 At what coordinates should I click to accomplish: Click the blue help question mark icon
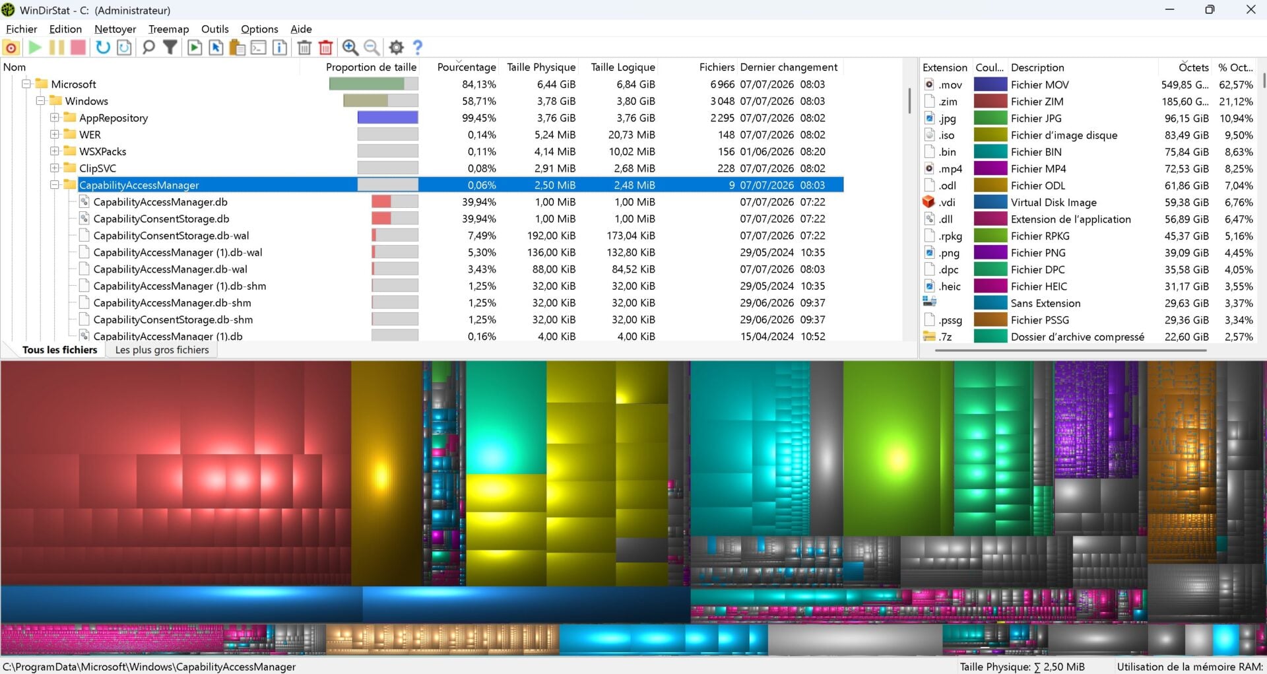pyautogui.click(x=418, y=48)
